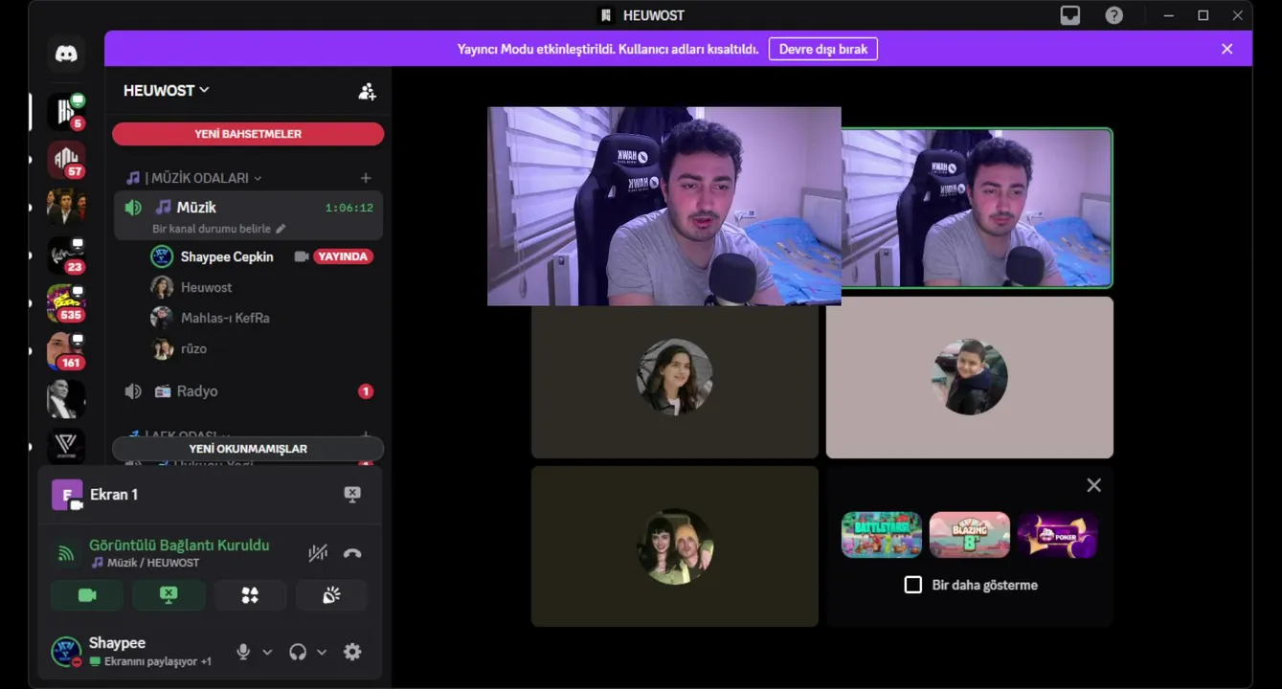
Task: Click the voice connection signal icon
Action: click(x=66, y=553)
